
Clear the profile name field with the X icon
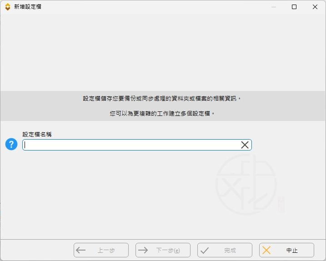pyautogui.click(x=245, y=145)
